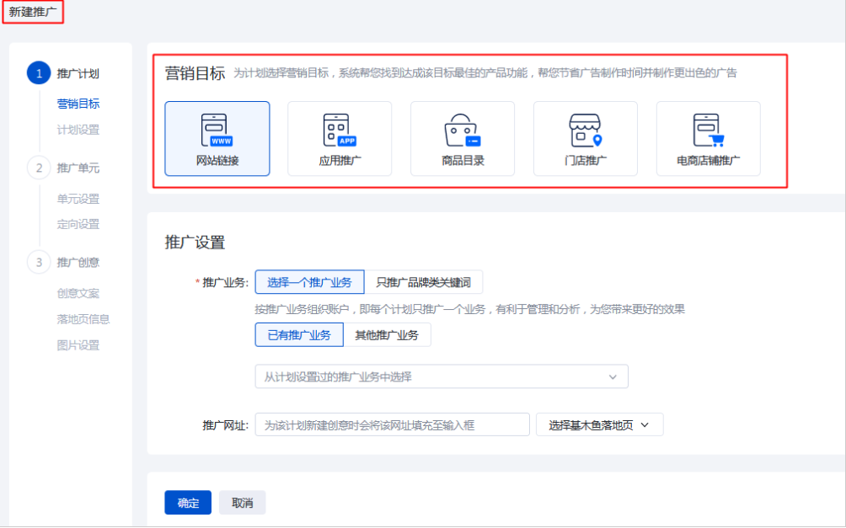The height and width of the screenshot is (528, 846).
Task: Pick the 电商店铺推广 cart icon
Action: [709, 139]
